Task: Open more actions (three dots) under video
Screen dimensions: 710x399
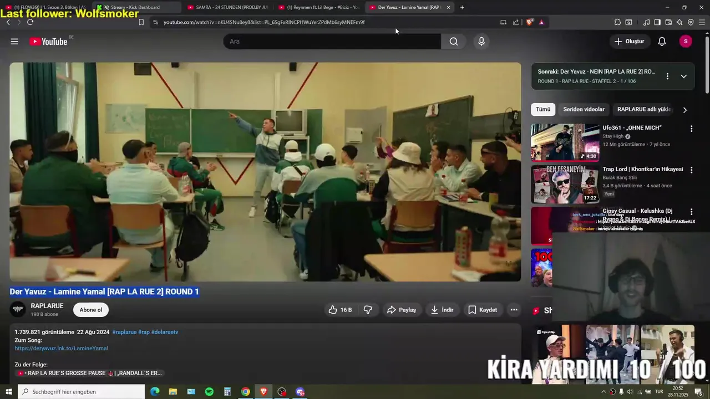Action: (514, 310)
